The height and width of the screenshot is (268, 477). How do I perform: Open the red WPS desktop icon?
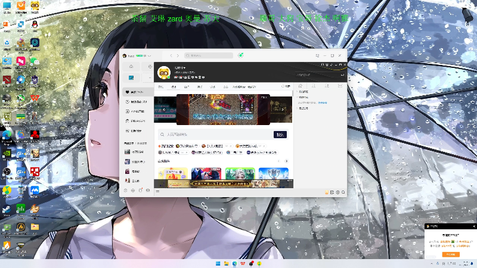point(35,98)
